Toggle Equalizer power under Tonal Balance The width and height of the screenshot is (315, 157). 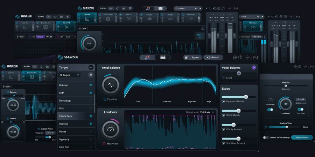pos(105,99)
